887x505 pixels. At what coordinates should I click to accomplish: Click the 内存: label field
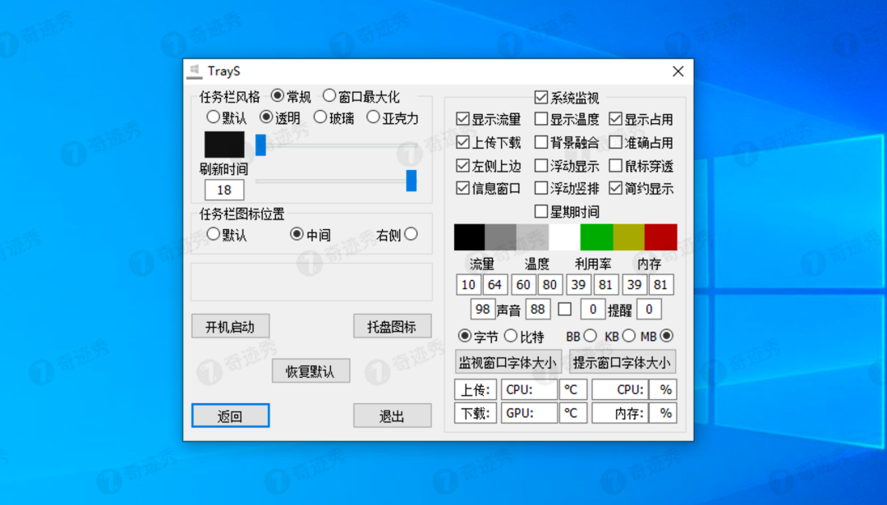(x=619, y=413)
